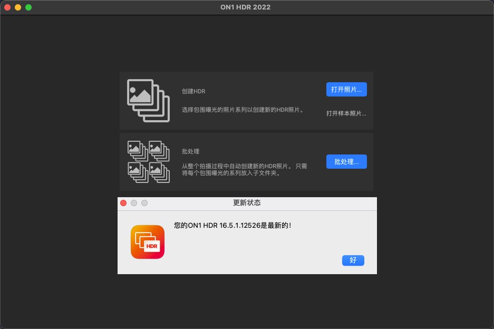The image size is (494, 329).
Task: Click the ON1 HDR 2022 window title
Action: 246,7
